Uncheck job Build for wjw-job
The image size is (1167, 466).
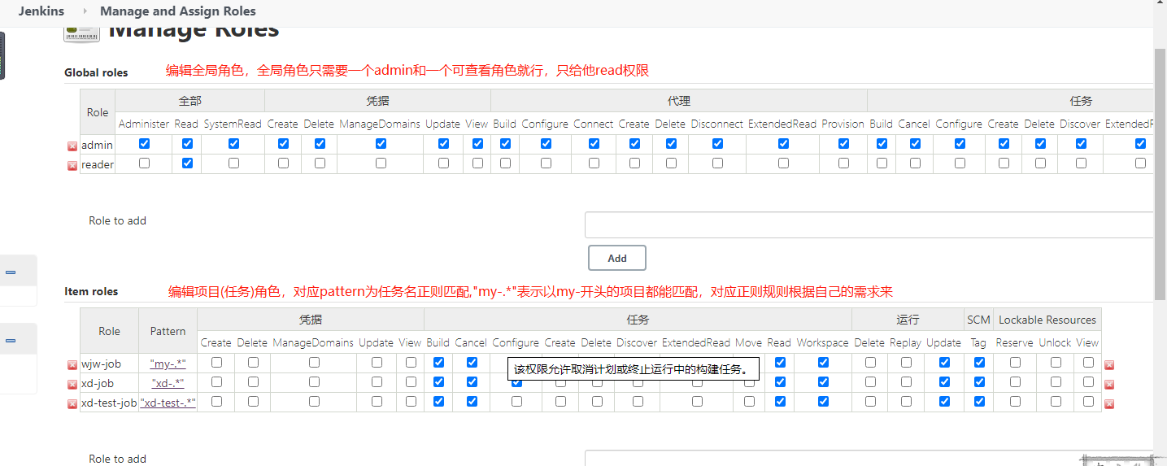(x=438, y=362)
